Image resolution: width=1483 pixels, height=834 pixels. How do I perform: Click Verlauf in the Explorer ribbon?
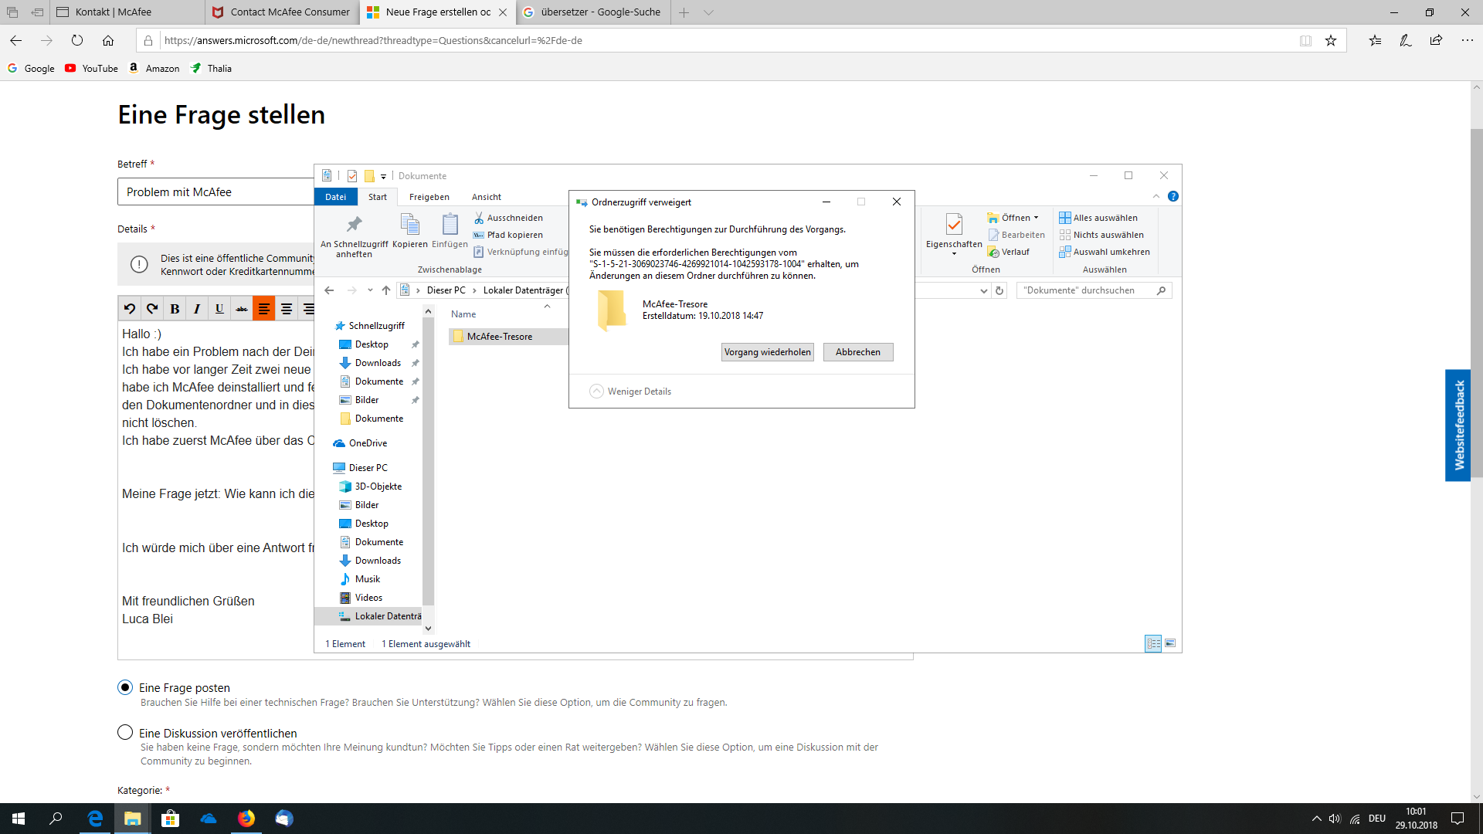(1009, 252)
